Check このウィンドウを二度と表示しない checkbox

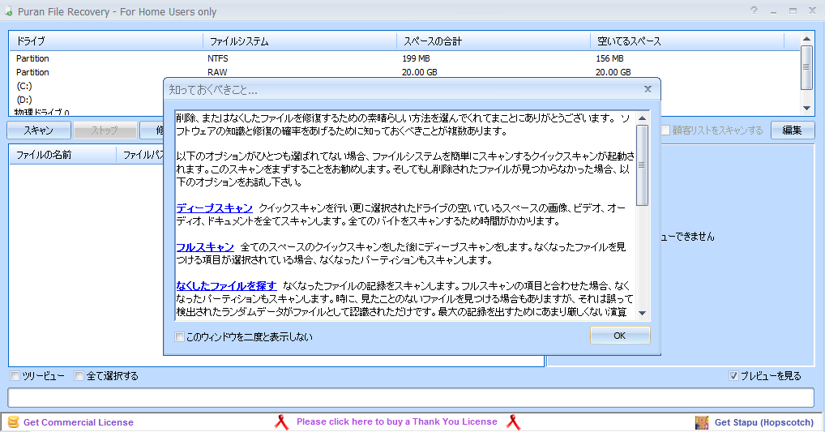[179, 336]
